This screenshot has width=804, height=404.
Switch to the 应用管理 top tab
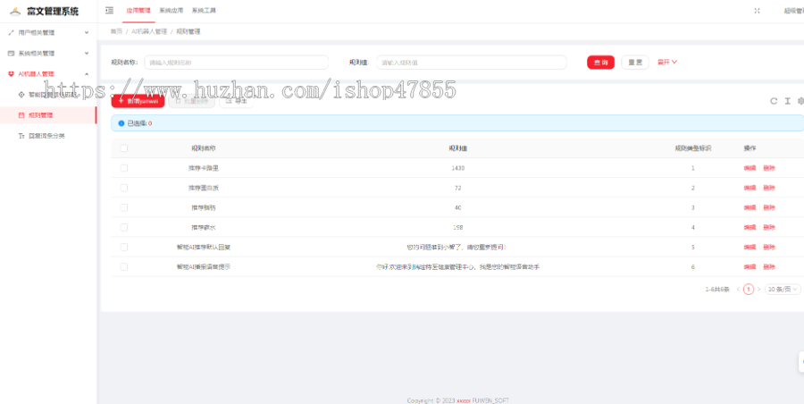tap(138, 10)
